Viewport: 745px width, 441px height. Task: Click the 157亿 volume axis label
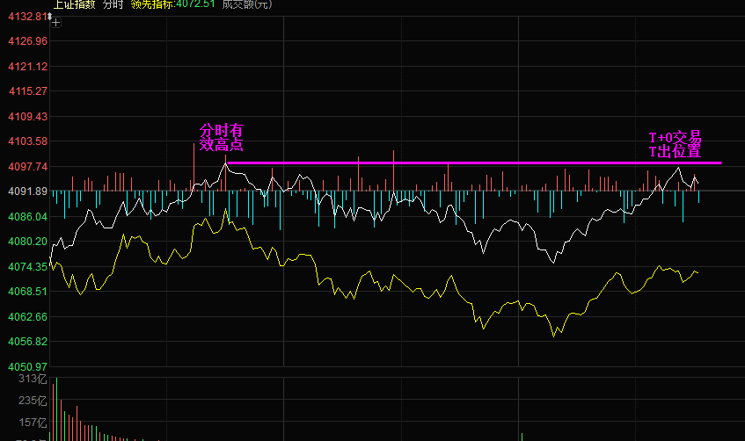[33, 423]
